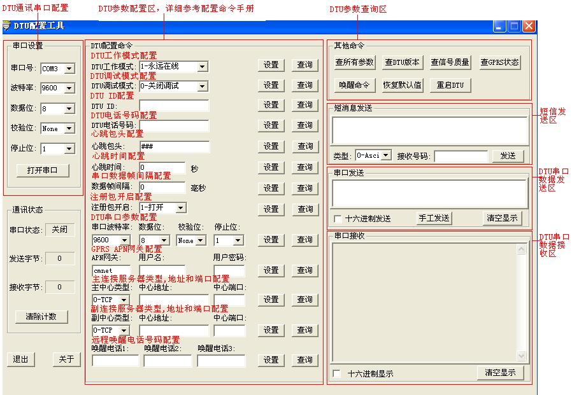This screenshot has width=572, height=395.
Task: Click the 重启DTU button
Action: pyautogui.click(x=450, y=85)
